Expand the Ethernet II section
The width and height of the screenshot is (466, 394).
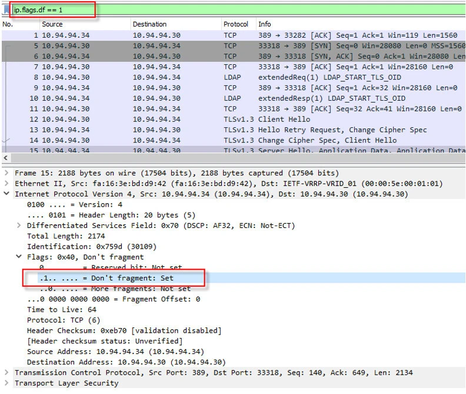[x=6, y=184]
